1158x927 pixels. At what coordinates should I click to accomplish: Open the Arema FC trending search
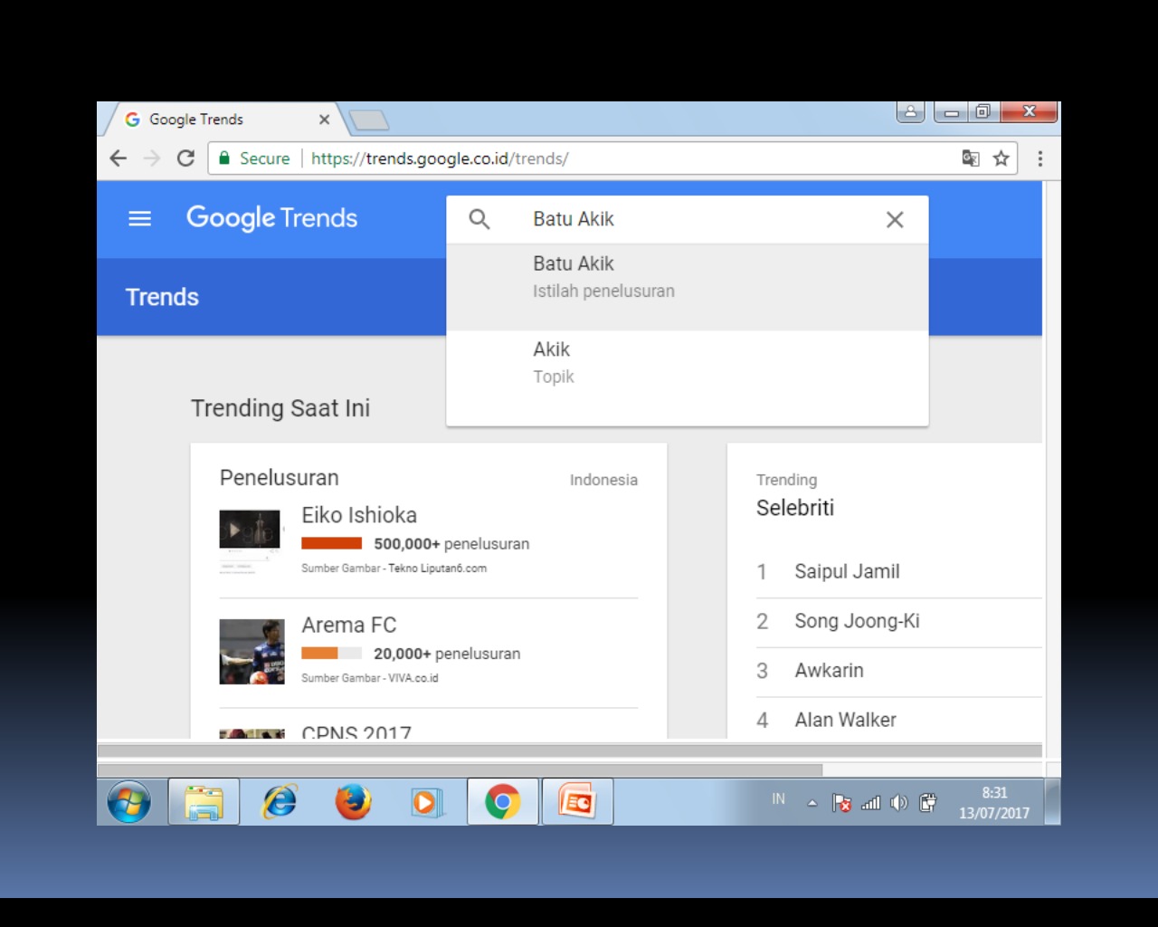[349, 625]
